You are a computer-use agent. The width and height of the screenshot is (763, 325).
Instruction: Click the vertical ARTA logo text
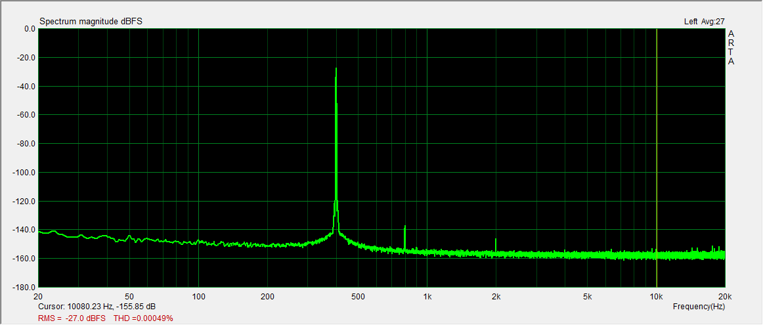[x=731, y=47]
